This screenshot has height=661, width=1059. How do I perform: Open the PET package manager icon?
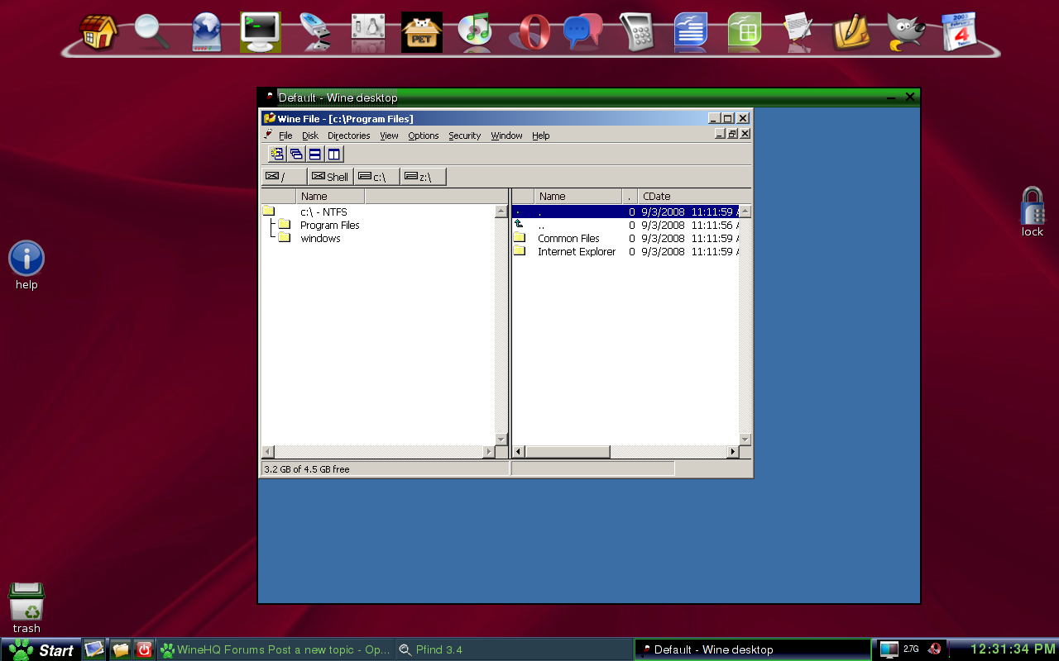422,32
